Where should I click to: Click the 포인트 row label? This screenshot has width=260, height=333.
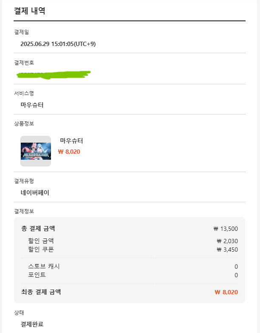pyautogui.click(x=37, y=275)
